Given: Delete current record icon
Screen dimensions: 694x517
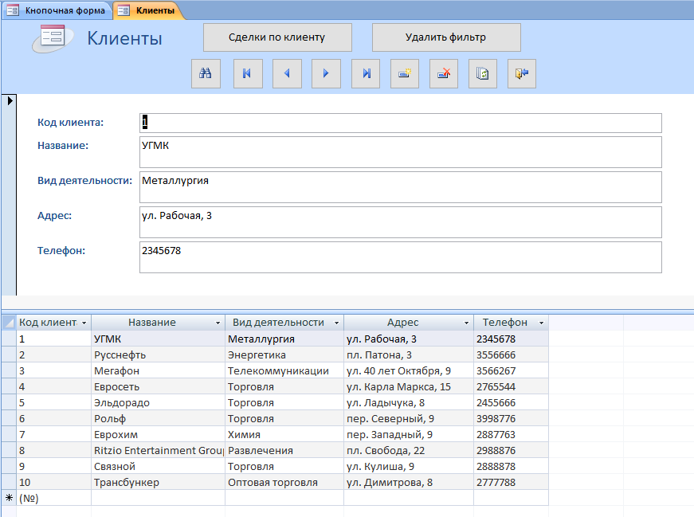Looking at the screenshot, I should [444, 73].
